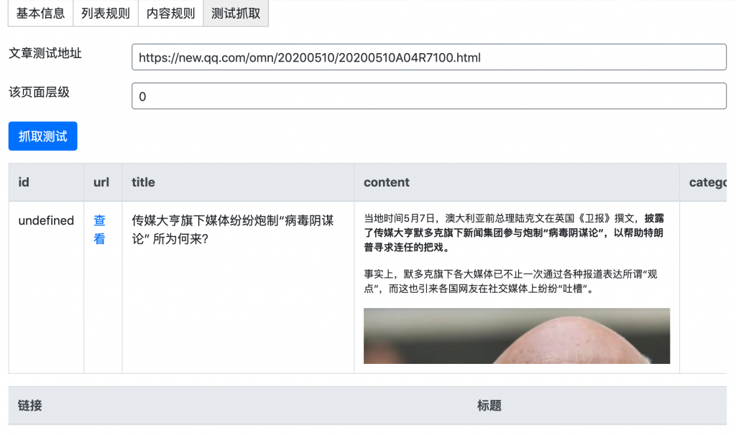Click the 链接 column header
The width and height of the screenshot is (736, 435).
[30, 406]
